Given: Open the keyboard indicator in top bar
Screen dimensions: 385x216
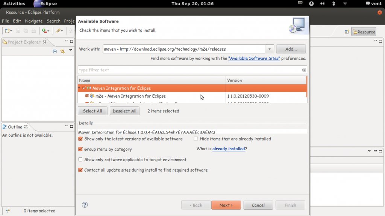Looking at the screenshot, I should [300, 3].
